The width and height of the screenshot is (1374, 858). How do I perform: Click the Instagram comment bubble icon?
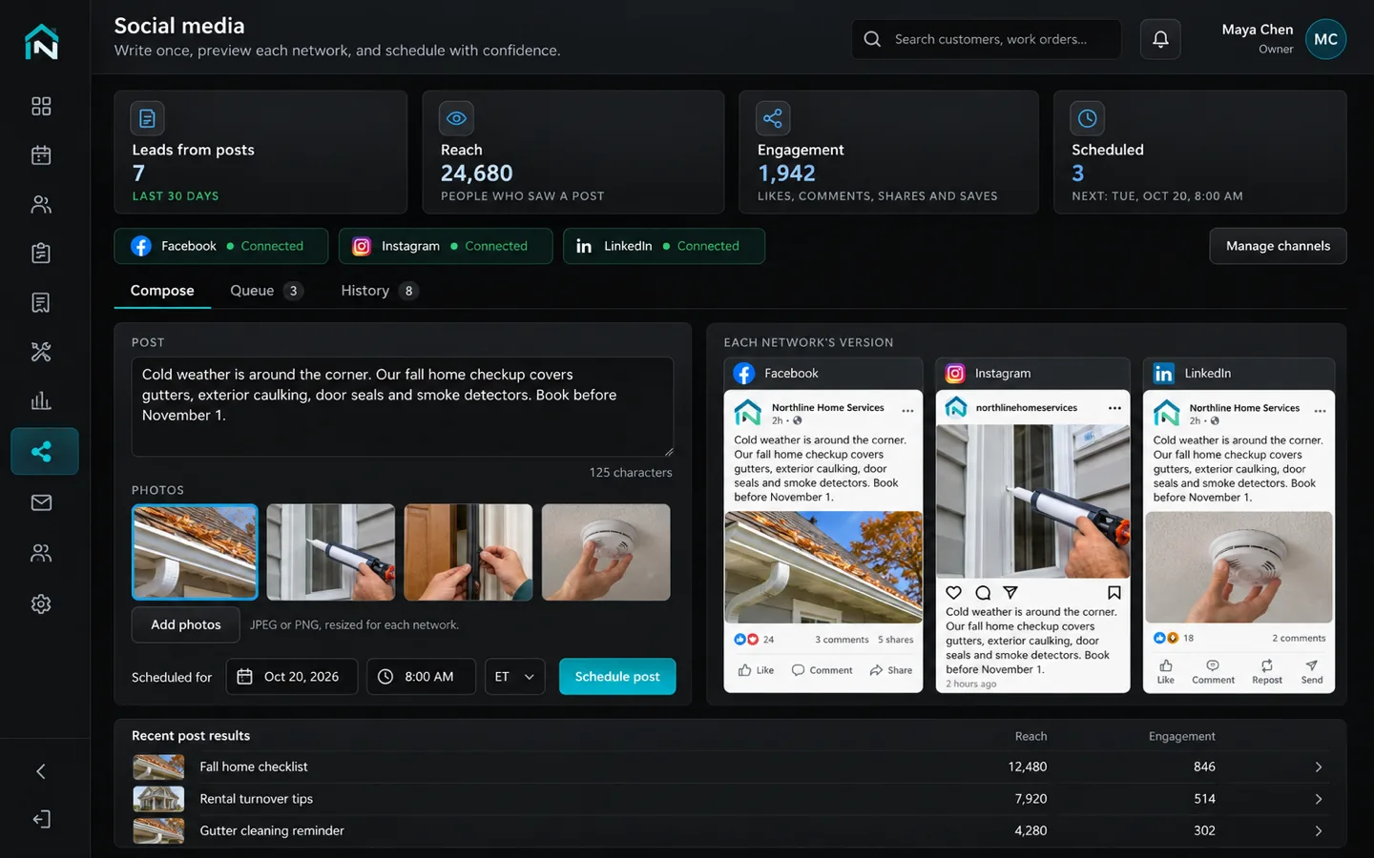[982, 592]
